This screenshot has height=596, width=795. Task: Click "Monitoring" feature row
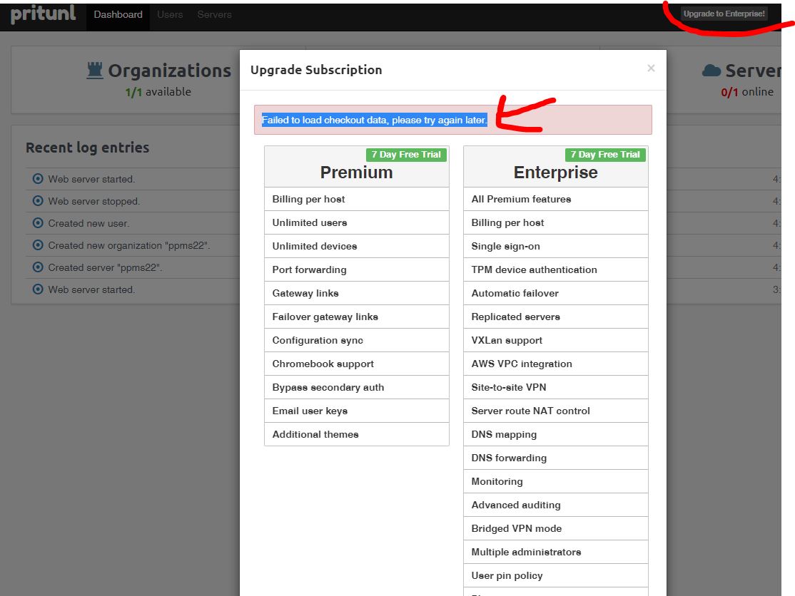point(556,481)
